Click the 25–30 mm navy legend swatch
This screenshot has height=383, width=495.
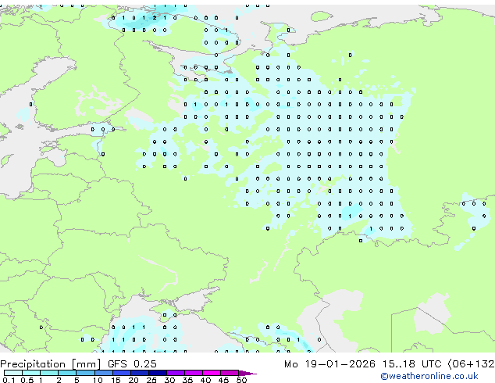[157, 373]
